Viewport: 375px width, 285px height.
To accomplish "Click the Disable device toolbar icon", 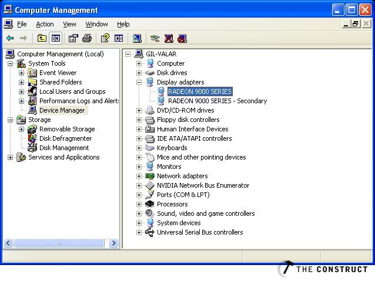I will [x=182, y=38].
